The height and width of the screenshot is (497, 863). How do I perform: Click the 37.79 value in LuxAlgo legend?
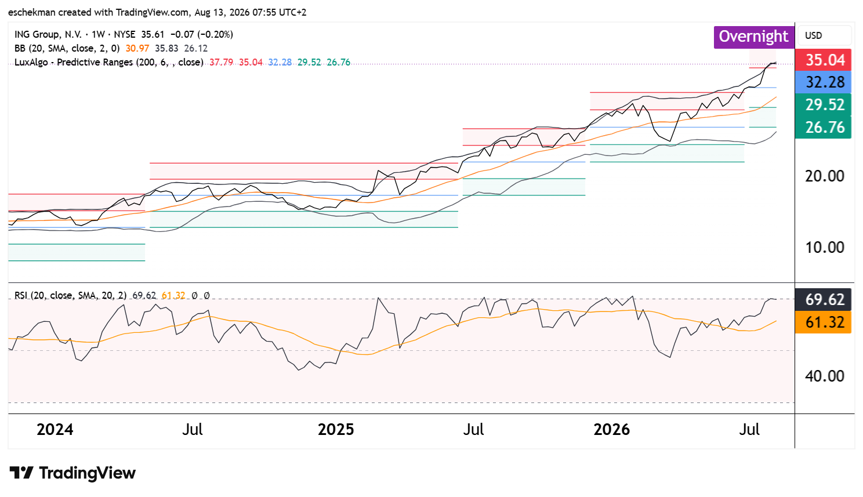221,63
